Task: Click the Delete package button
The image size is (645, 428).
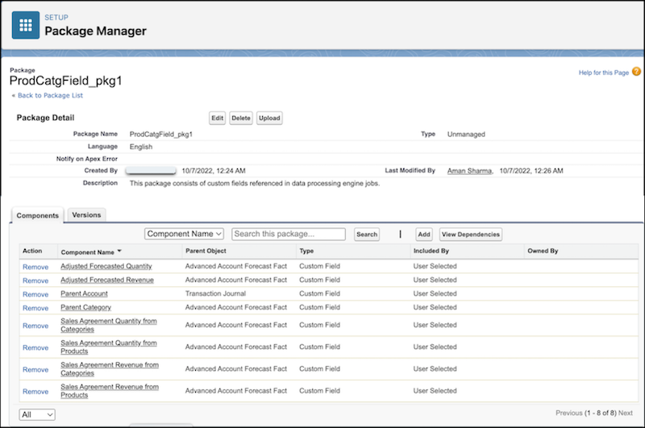Action: pos(240,118)
